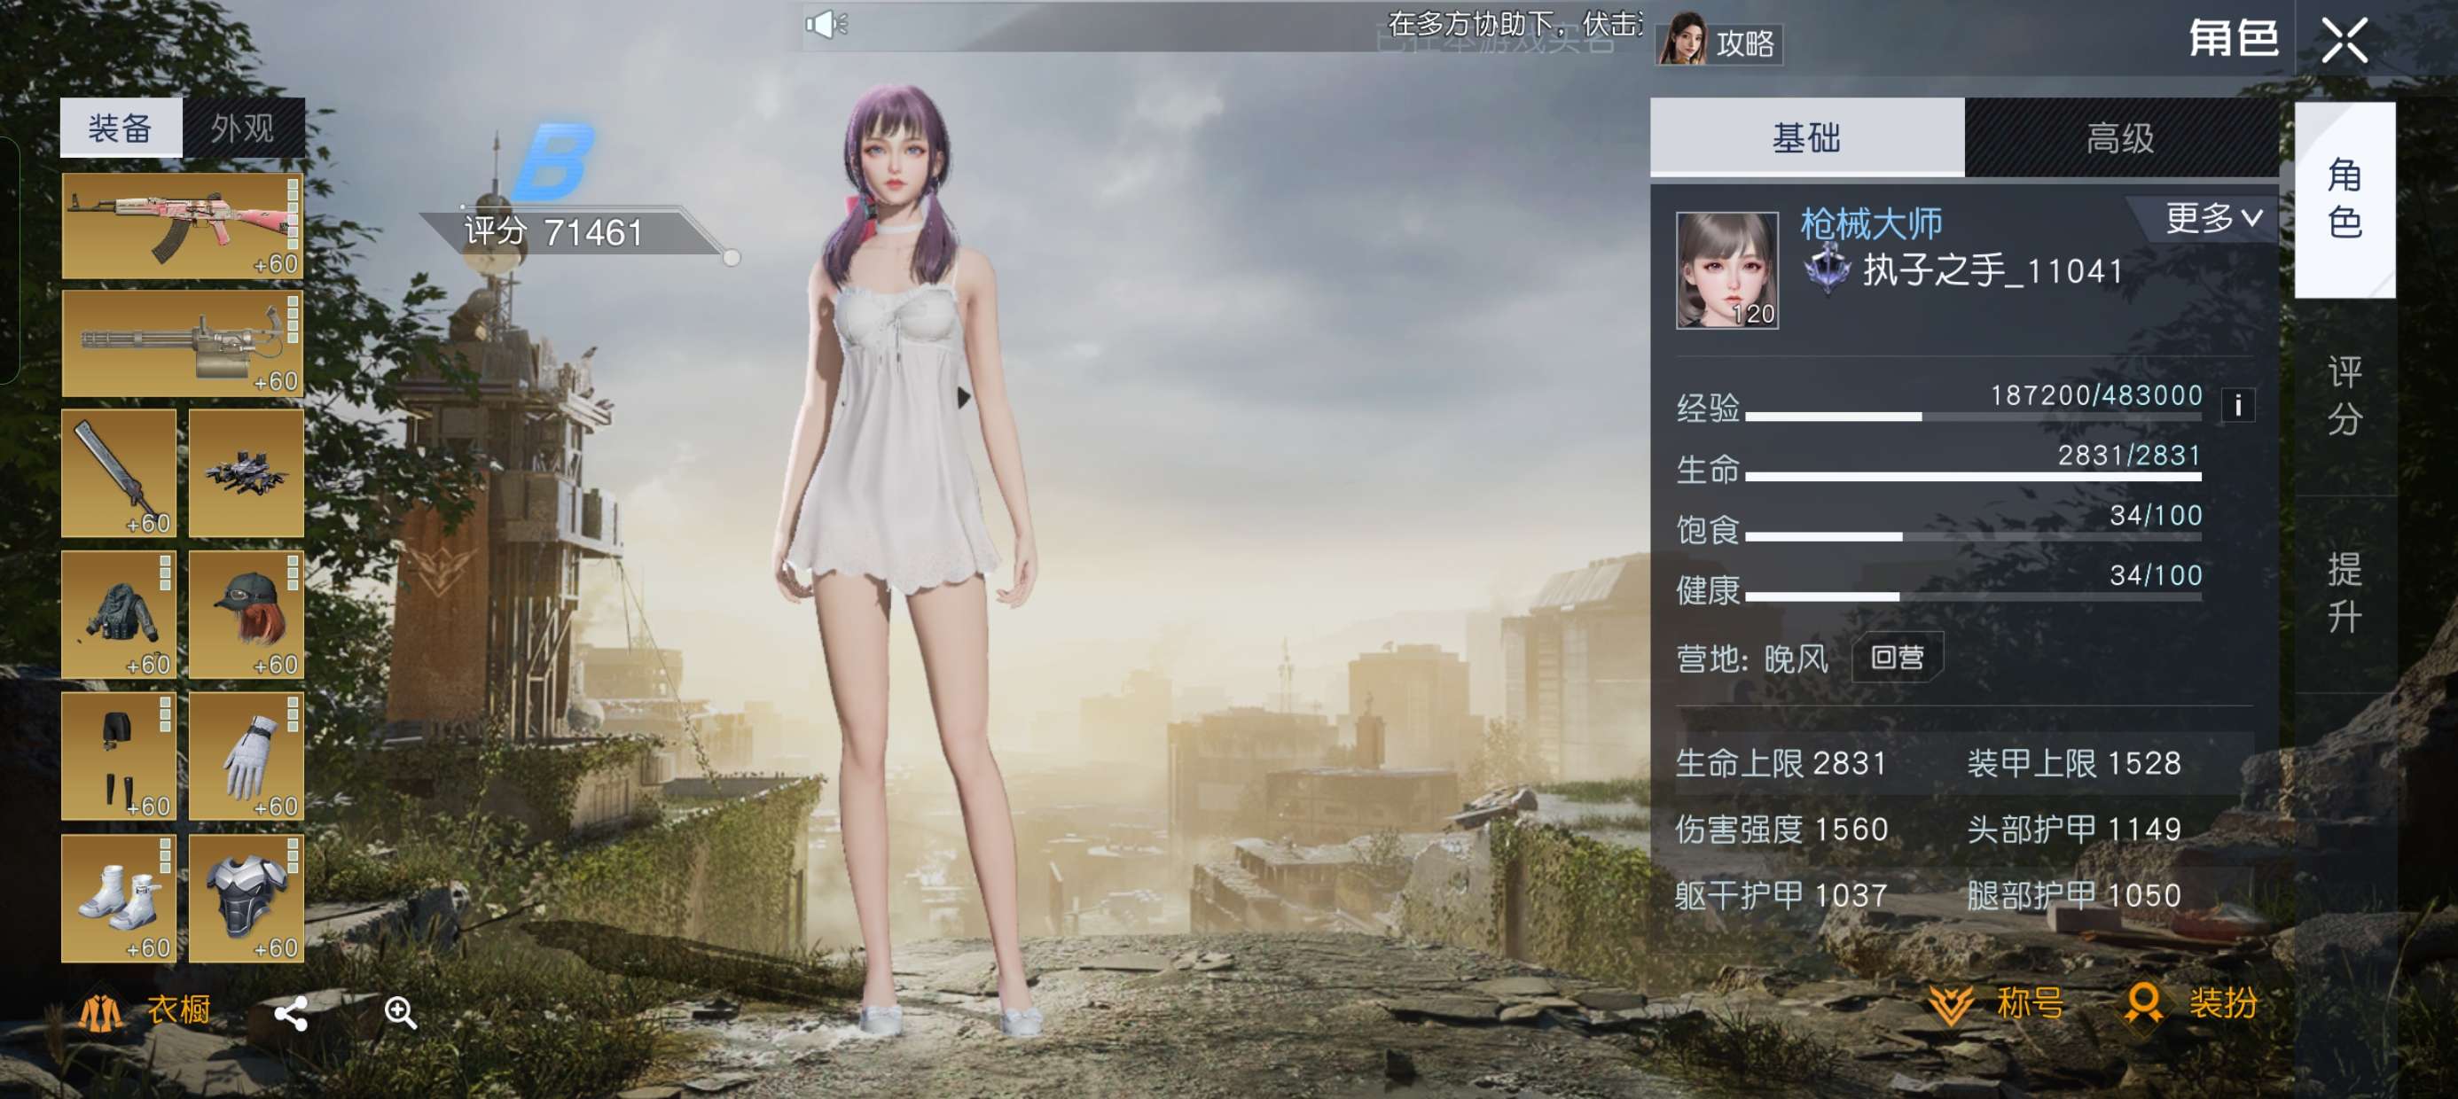Viewport: 2458px width, 1099px height.
Task: Click the blue B rating badge
Action: (553, 160)
